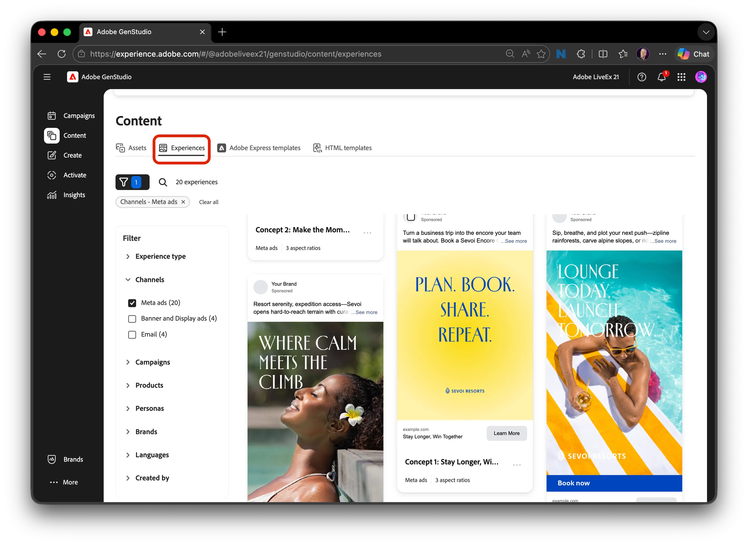Open the app switcher grid icon

coord(681,77)
